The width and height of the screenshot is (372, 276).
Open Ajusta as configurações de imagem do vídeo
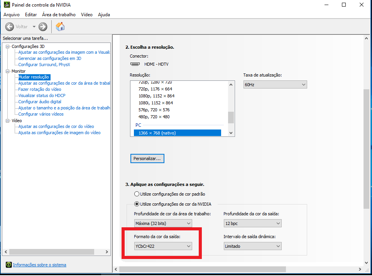click(x=59, y=133)
